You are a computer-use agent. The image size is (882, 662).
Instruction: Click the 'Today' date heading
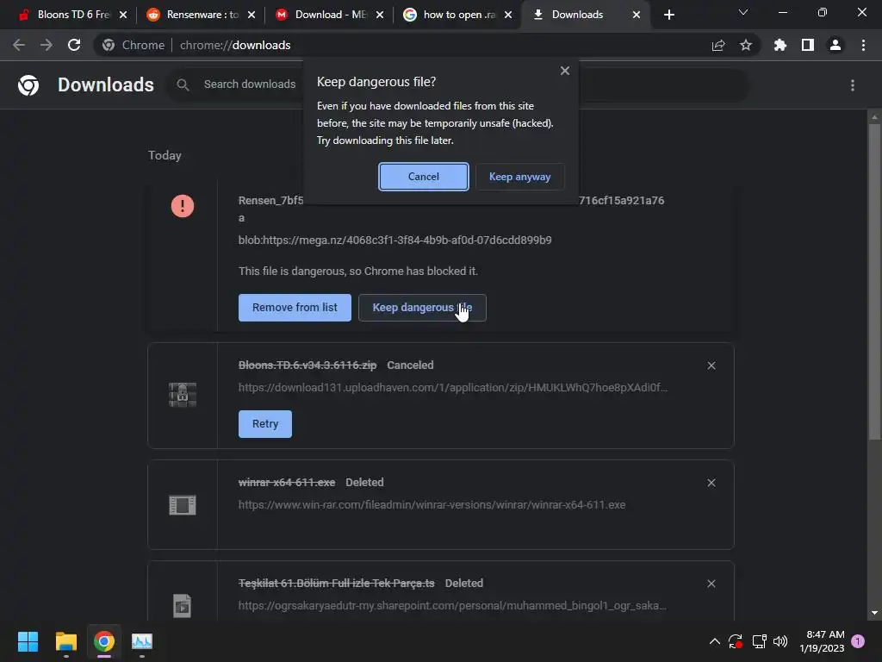coord(165,155)
